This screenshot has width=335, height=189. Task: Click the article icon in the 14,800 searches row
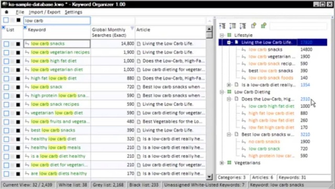(x=139, y=44)
